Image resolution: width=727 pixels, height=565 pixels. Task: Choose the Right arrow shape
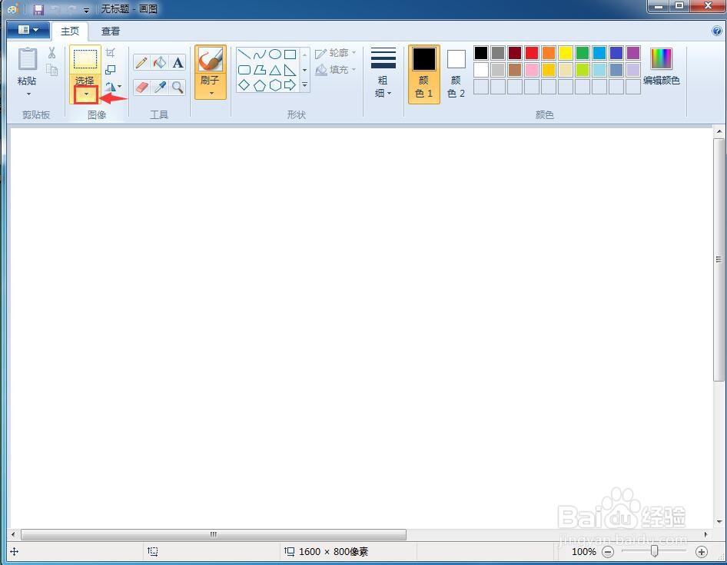(x=290, y=85)
